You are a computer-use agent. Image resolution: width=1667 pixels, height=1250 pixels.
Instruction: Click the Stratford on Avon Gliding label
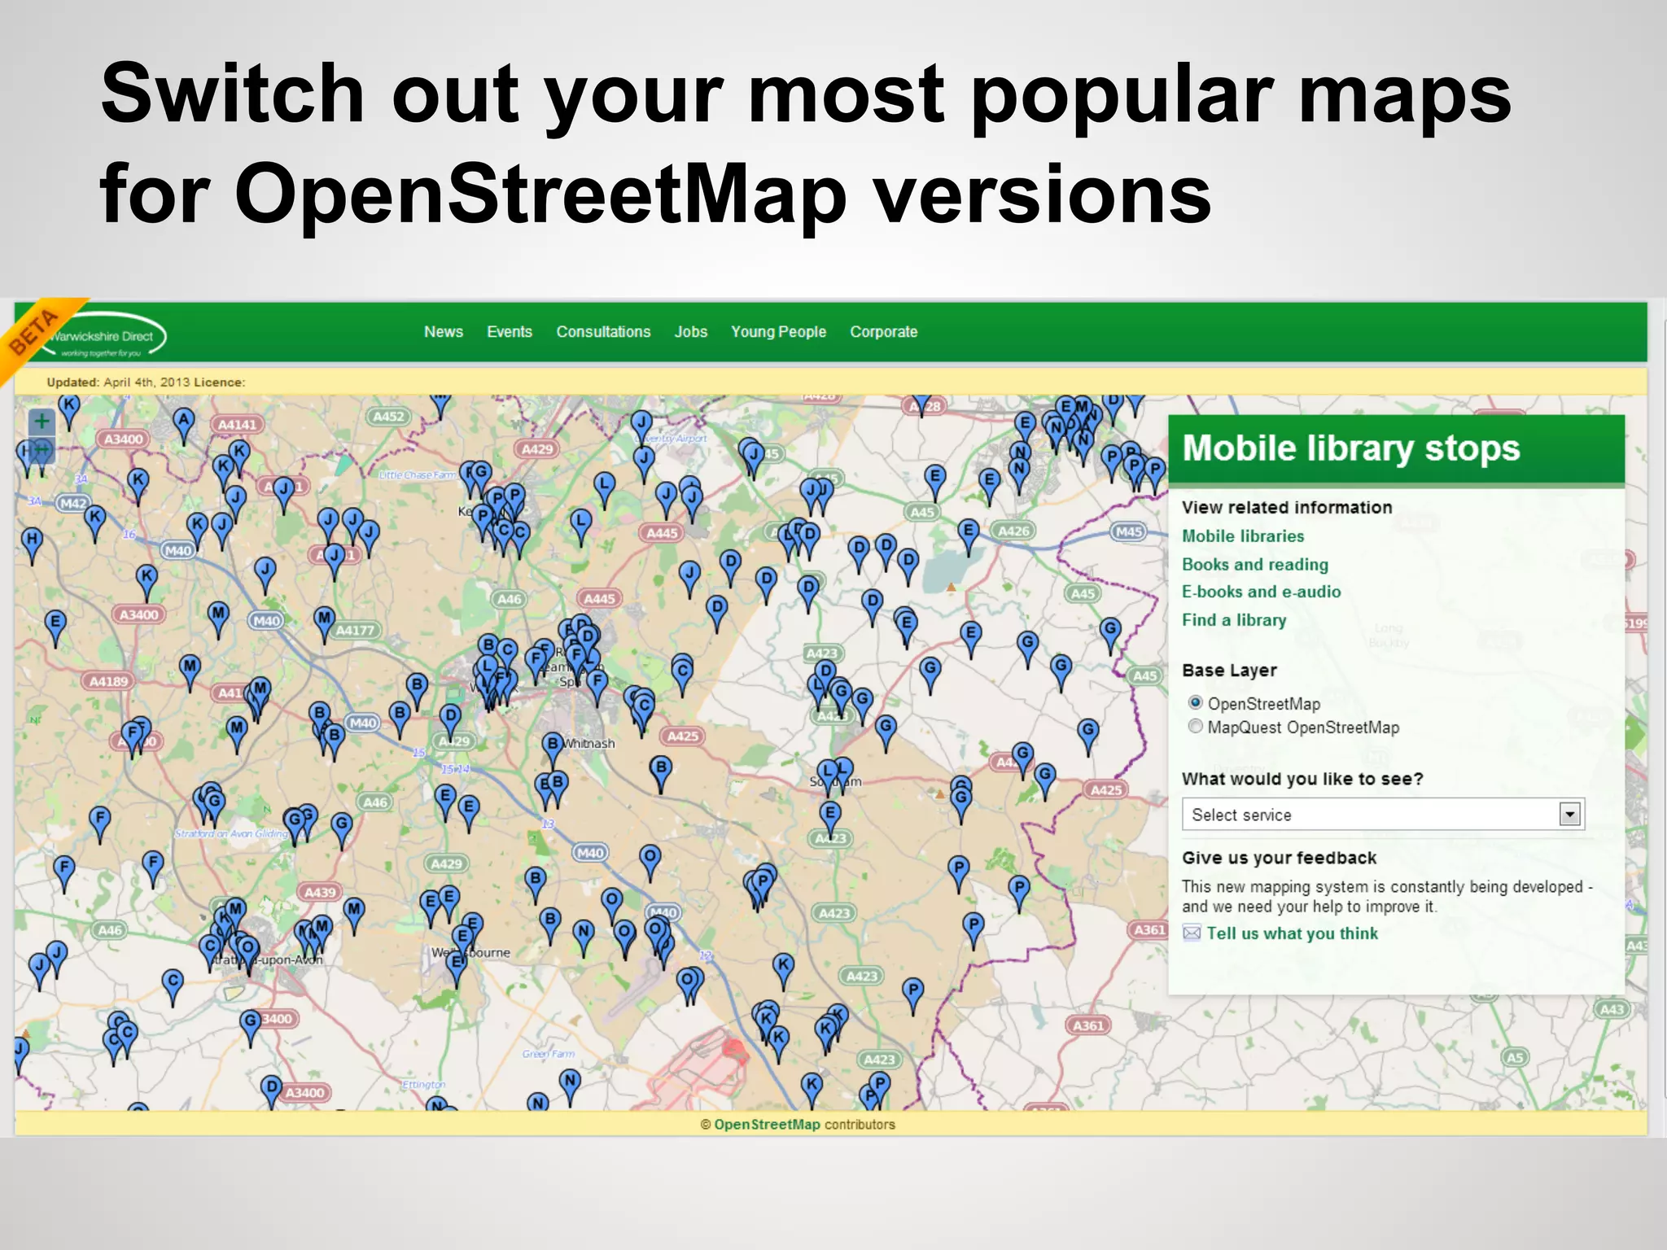tap(232, 834)
